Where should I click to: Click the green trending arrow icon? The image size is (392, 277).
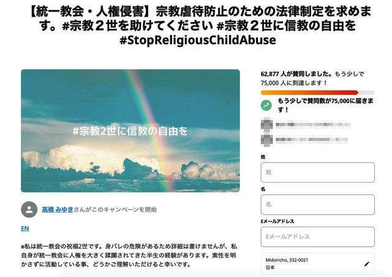266,105
